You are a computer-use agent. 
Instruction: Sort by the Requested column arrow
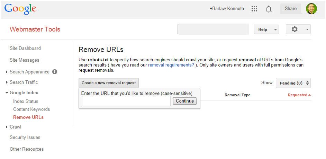click(x=310, y=95)
